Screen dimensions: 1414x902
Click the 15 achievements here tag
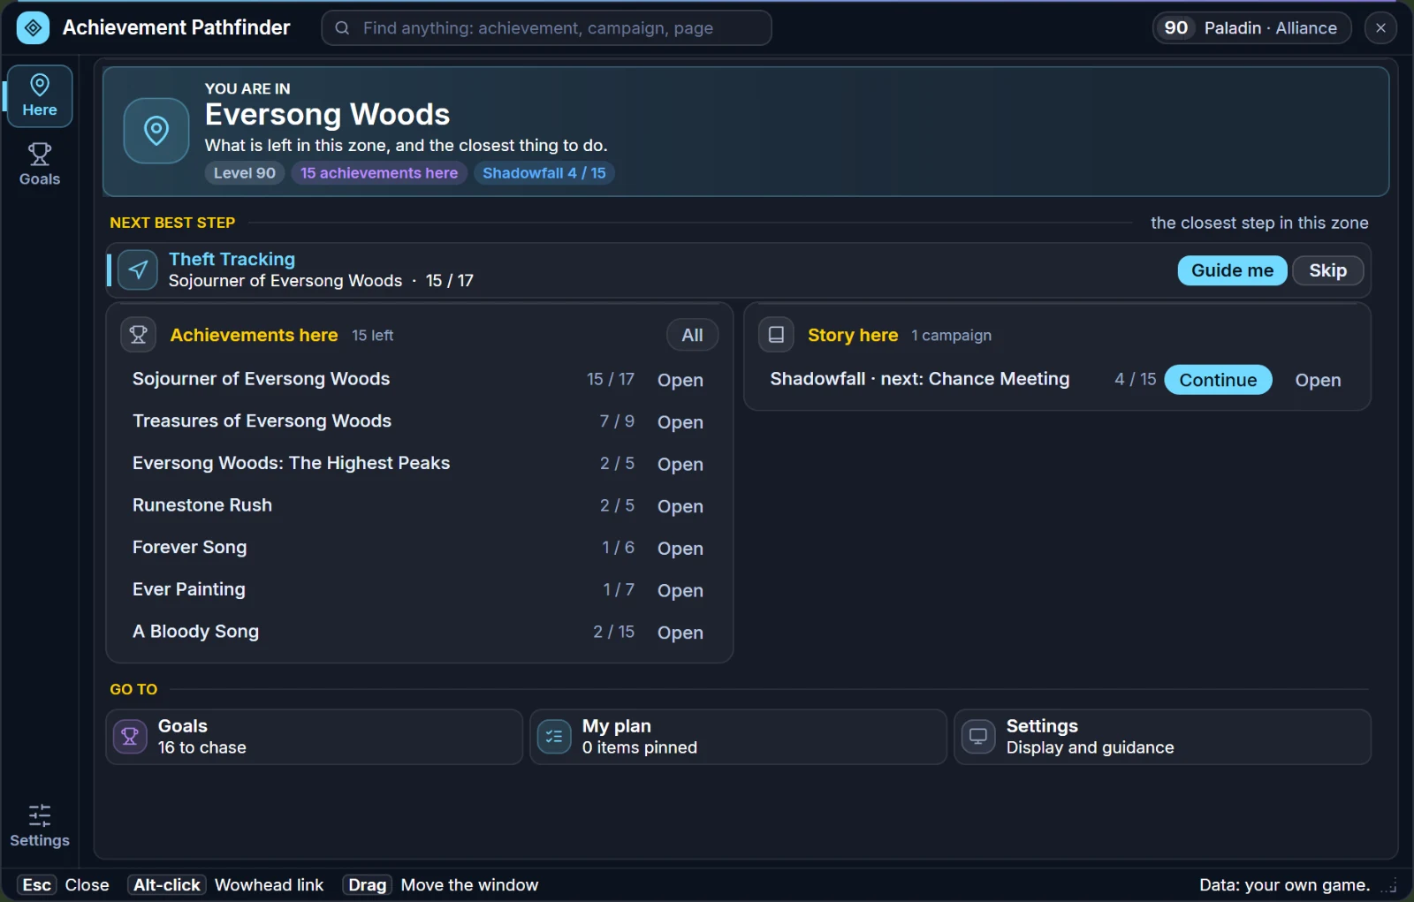pyautogui.click(x=379, y=173)
